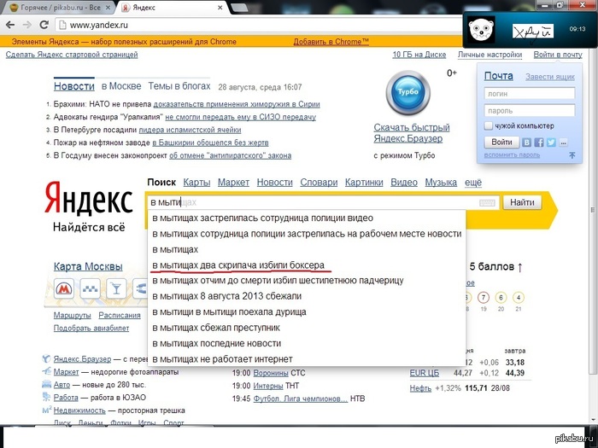Switch news to в Москве
598x448 pixels.
[121, 86]
